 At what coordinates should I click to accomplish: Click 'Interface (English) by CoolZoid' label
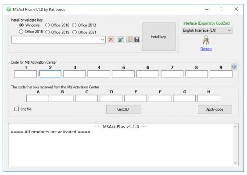(x=207, y=23)
